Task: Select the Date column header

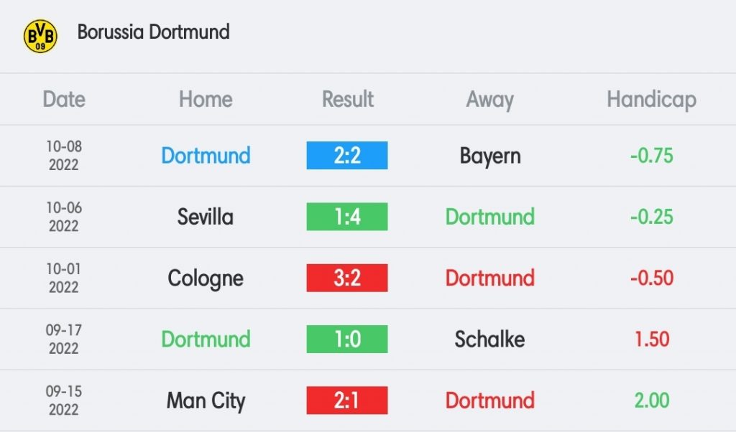Action: [64, 99]
